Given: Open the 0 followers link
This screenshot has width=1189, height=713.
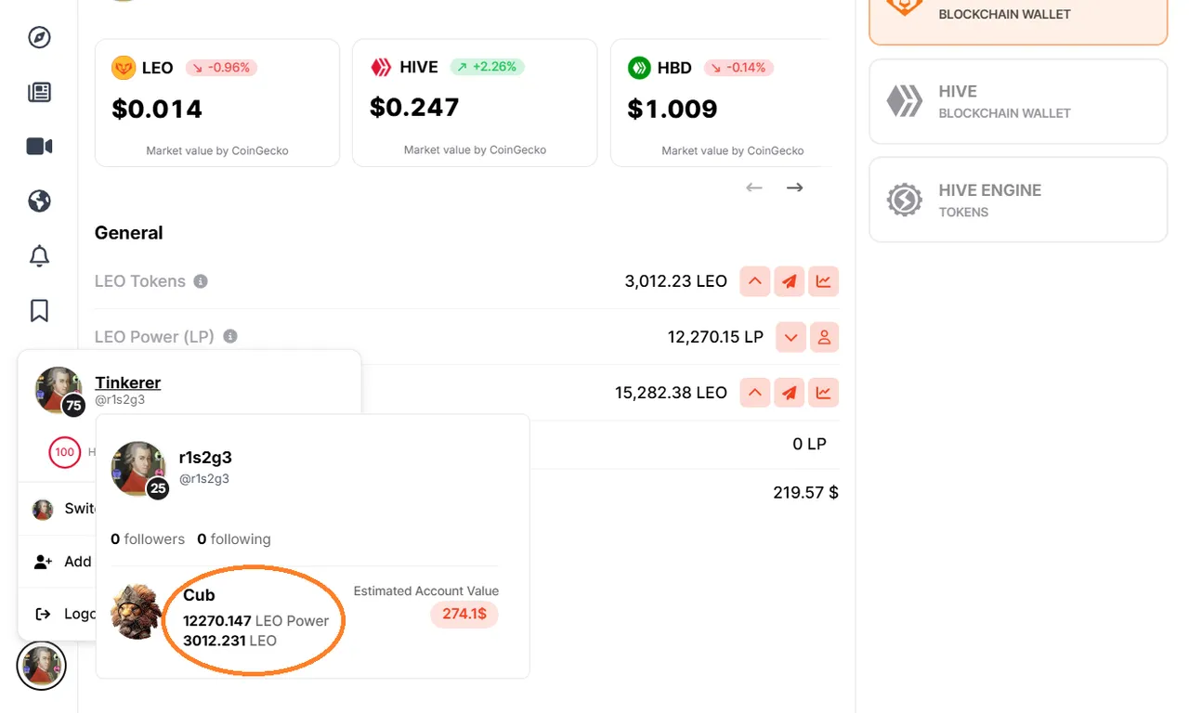Looking at the screenshot, I should pos(148,538).
